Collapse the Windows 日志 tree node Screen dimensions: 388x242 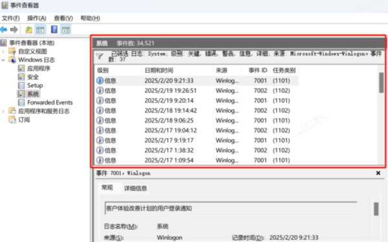tap(3, 60)
